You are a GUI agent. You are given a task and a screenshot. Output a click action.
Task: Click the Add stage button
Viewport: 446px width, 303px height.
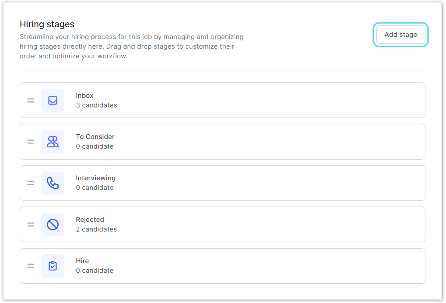(400, 35)
